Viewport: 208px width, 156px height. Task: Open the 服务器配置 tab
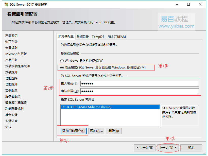pos(66,36)
